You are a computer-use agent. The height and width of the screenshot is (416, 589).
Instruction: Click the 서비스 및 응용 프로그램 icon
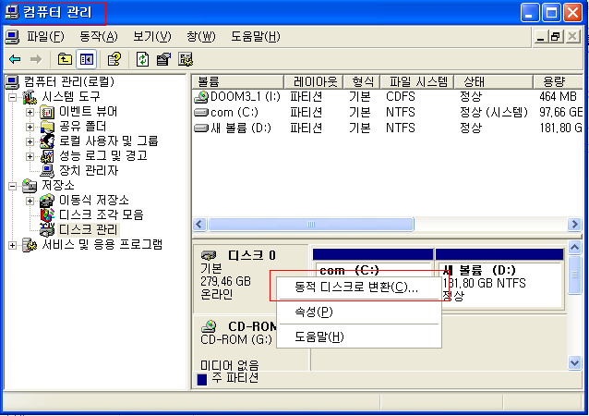tap(30, 245)
